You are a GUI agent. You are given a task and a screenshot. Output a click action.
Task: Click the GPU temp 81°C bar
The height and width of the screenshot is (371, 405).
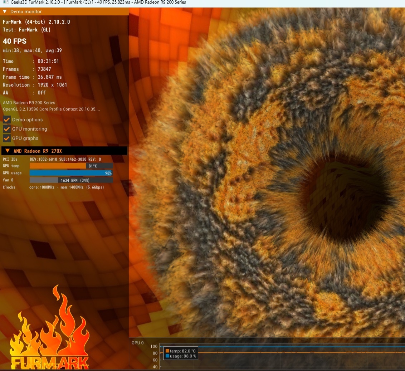(71, 166)
